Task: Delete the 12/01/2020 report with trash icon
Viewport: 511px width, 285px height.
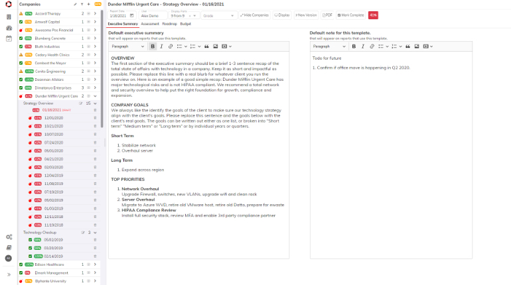Action: (95, 118)
